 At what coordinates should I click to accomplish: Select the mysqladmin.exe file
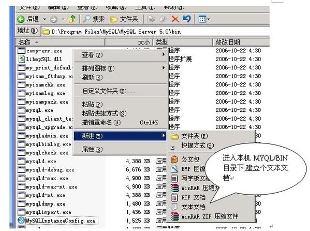pyautogui.click(x=43, y=136)
